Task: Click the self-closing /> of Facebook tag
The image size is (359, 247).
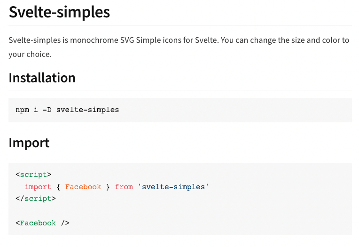Action: [x=65, y=223]
